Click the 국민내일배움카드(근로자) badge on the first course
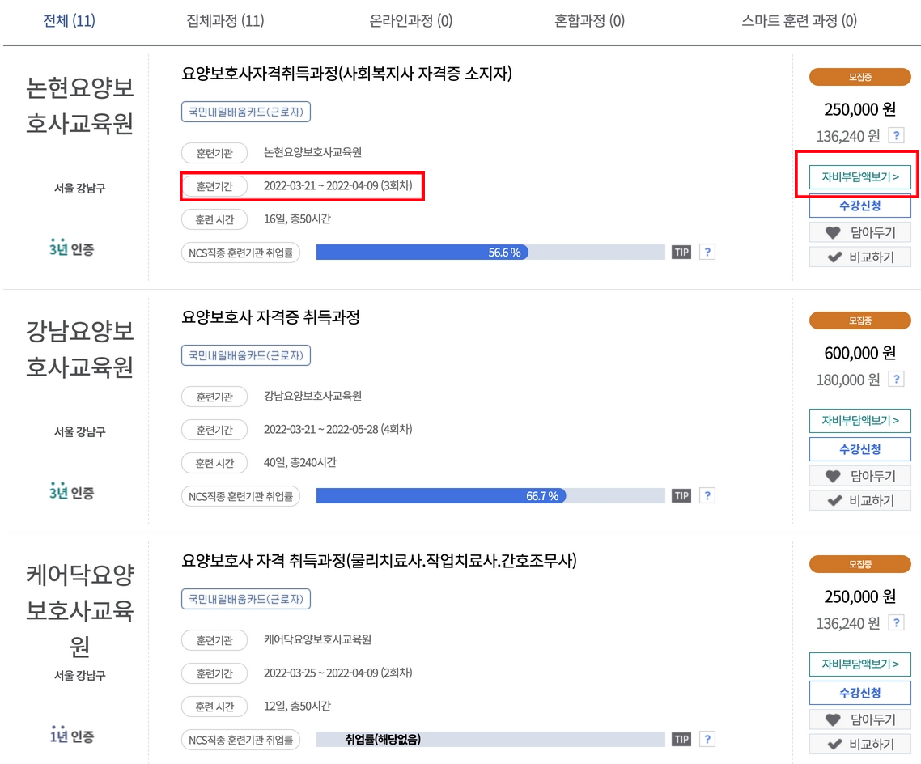Image resolution: width=921 pixels, height=764 pixels. [x=244, y=111]
